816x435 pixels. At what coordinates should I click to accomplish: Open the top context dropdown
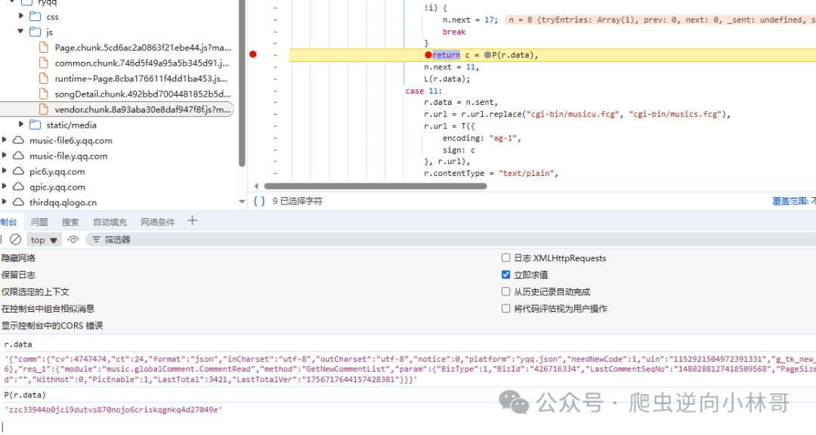pyautogui.click(x=44, y=240)
